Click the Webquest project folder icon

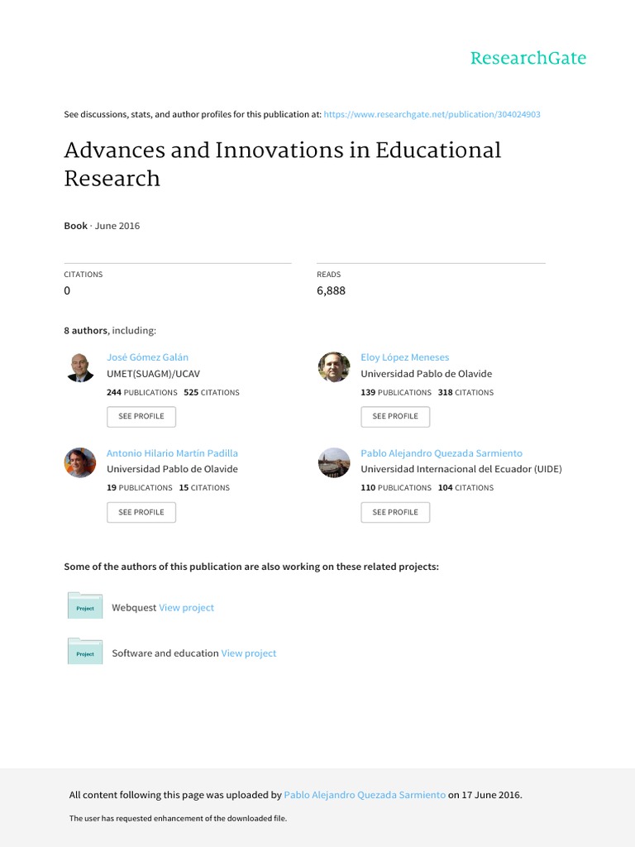(x=84, y=606)
